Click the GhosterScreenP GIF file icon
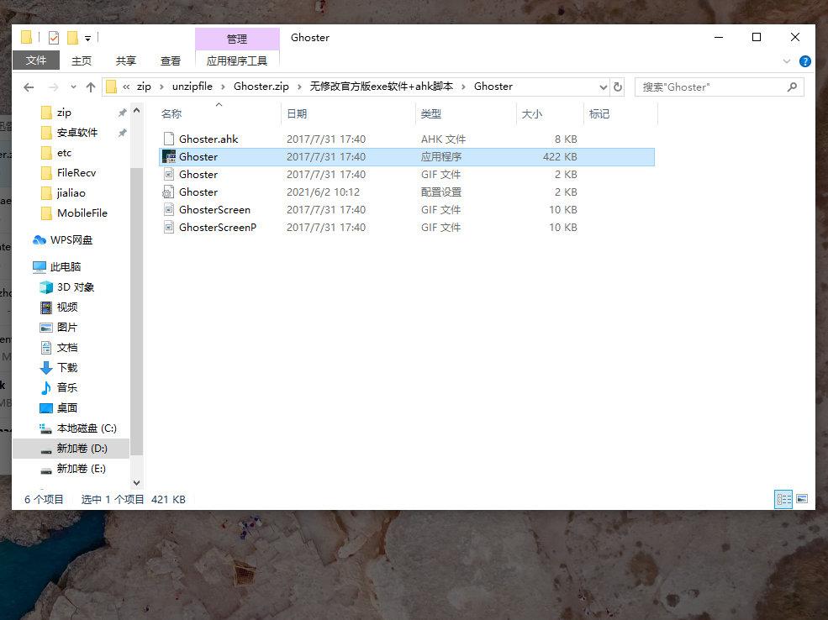The image size is (828, 620). click(168, 228)
